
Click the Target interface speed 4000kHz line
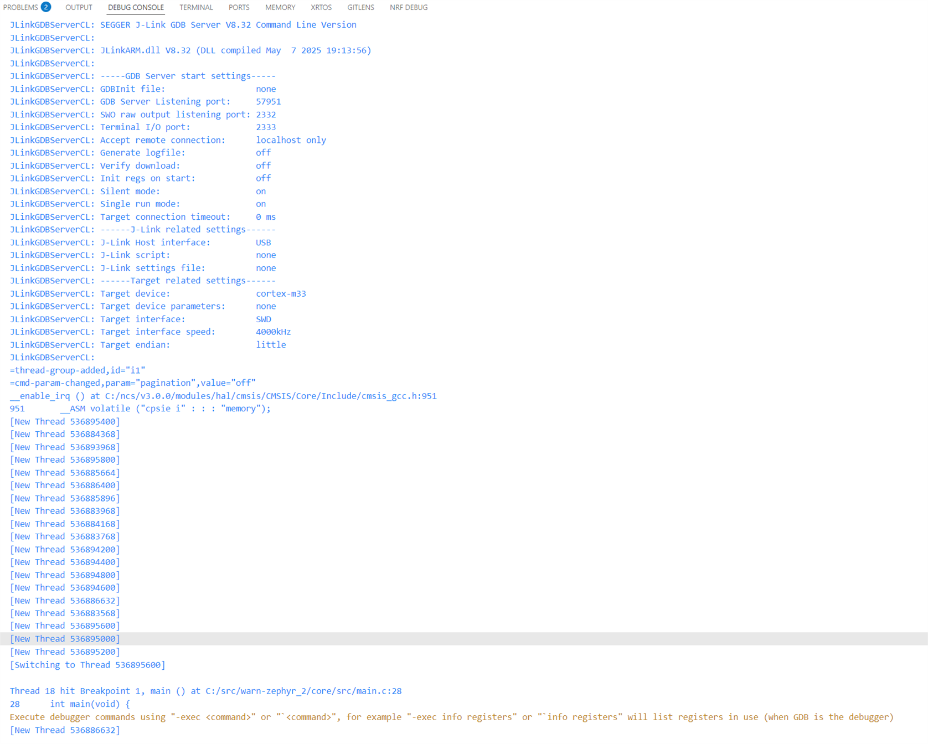tap(150, 332)
